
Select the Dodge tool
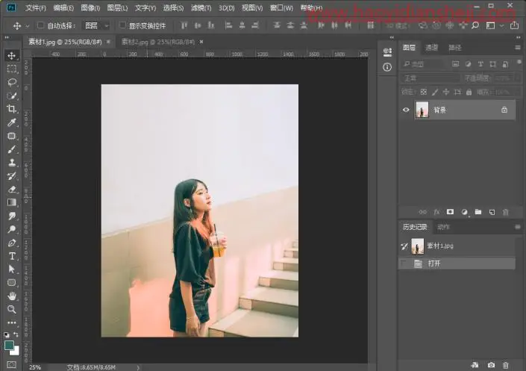tap(12, 229)
